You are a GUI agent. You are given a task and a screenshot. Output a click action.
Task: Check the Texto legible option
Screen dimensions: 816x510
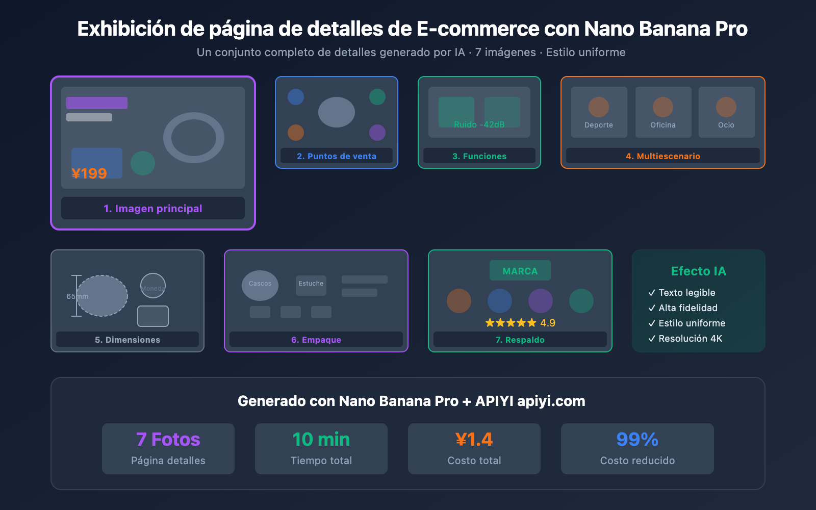pos(682,292)
